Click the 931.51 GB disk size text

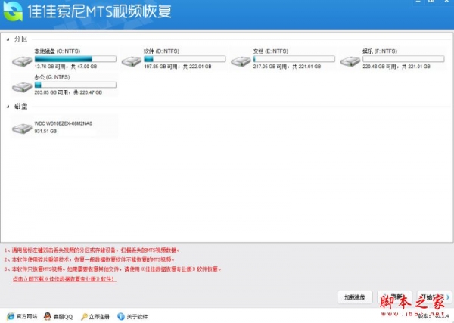tap(45, 131)
